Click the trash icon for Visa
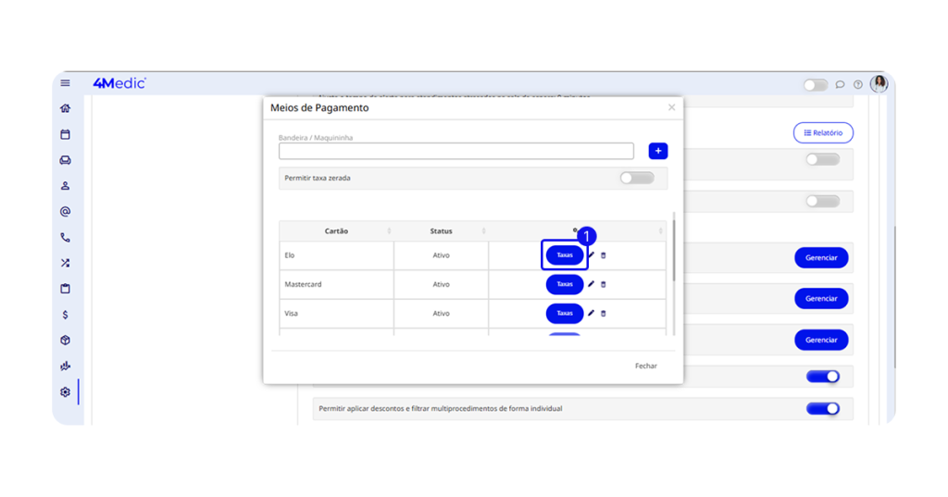 604,314
